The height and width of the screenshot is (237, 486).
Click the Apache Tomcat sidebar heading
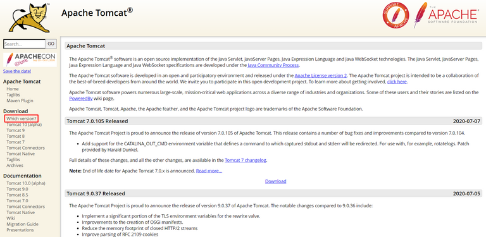click(22, 82)
